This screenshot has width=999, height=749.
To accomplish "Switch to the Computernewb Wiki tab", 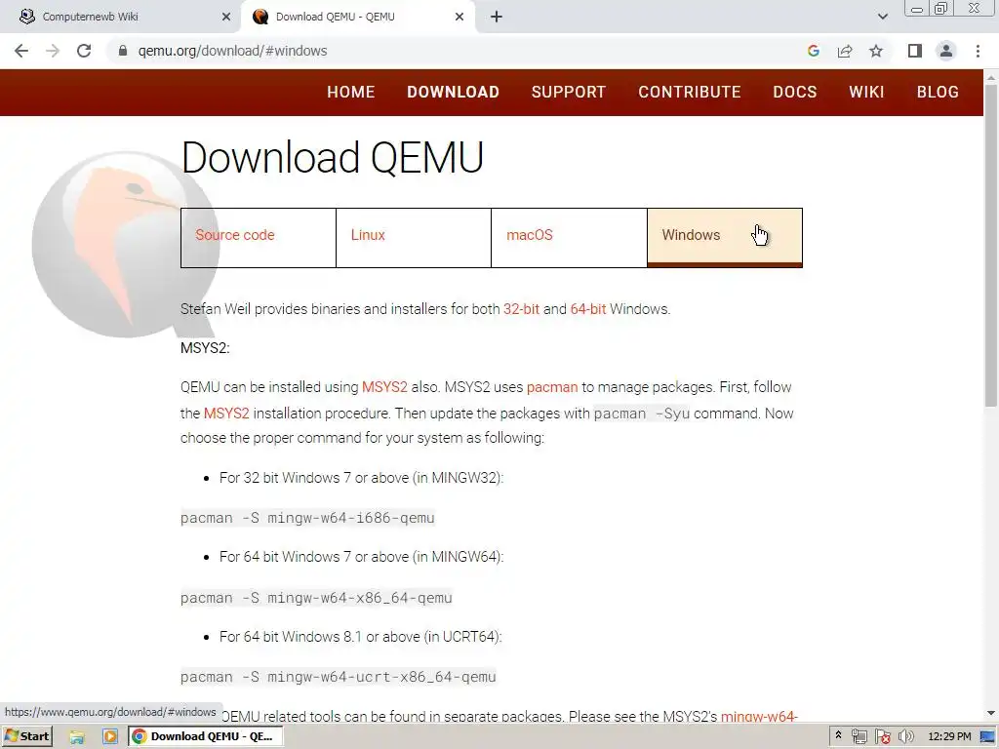I will click(120, 17).
